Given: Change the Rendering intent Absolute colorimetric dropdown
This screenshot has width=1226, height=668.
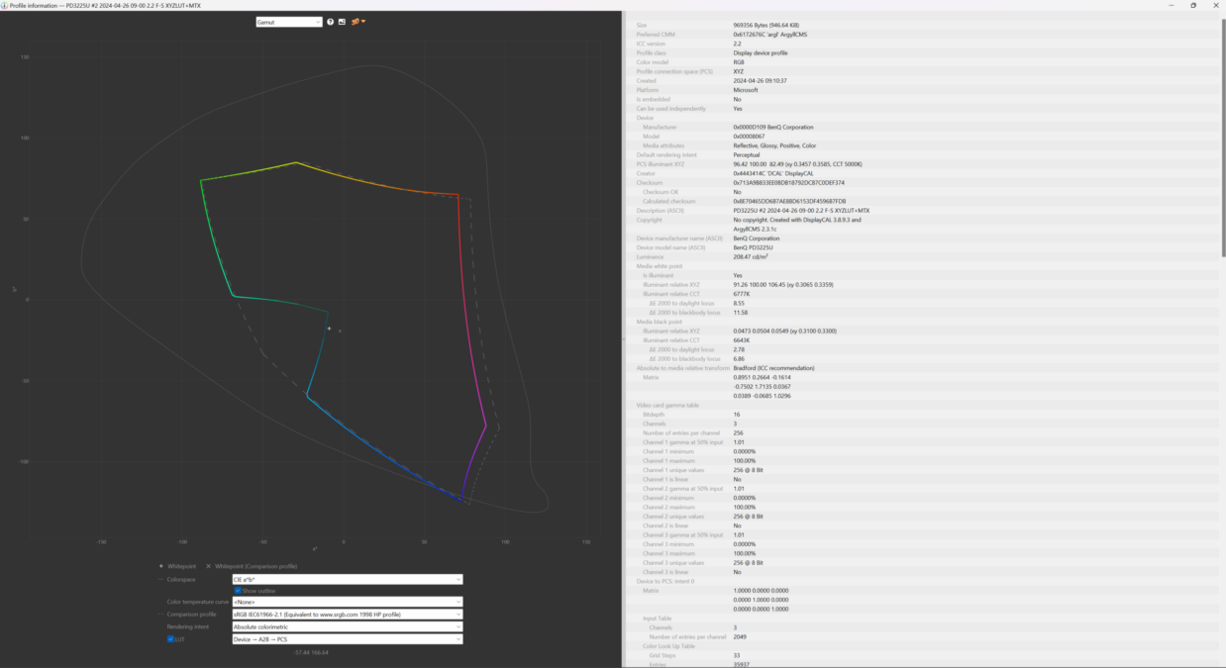Looking at the screenshot, I should [x=347, y=626].
